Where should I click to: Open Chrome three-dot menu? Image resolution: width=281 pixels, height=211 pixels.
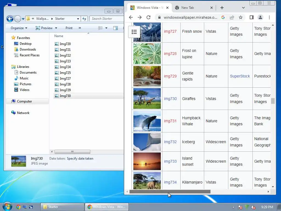click(x=269, y=17)
